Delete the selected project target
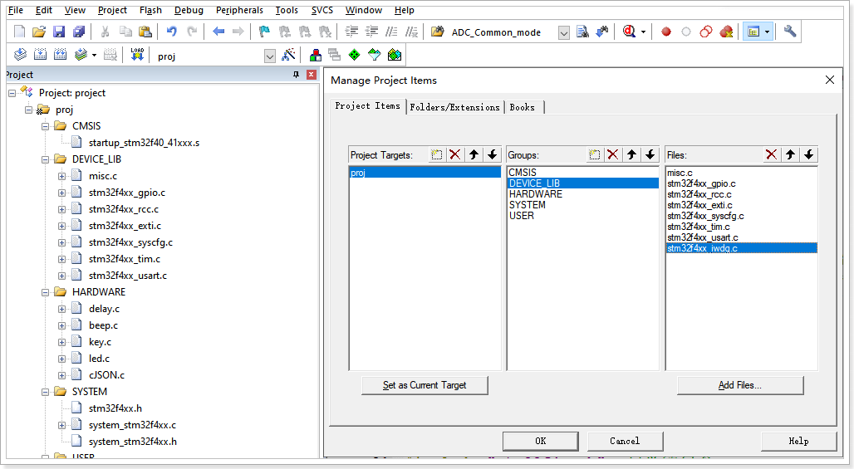This screenshot has width=854, height=469. [454, 155]
